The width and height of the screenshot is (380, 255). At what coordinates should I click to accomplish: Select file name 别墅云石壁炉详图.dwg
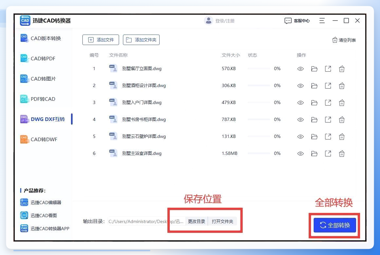tap(144, 136)
